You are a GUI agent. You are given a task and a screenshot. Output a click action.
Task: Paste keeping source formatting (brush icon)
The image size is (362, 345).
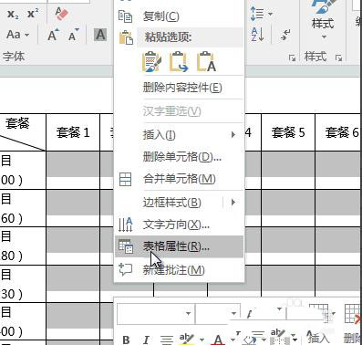151,62
